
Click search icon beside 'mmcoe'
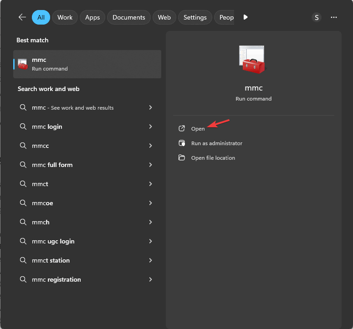point(23,203)
